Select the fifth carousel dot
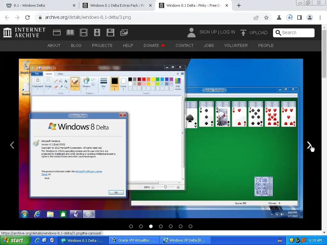The height and width of the screenshot is (245, 327). pyautogui.click(x=171, y=226)
